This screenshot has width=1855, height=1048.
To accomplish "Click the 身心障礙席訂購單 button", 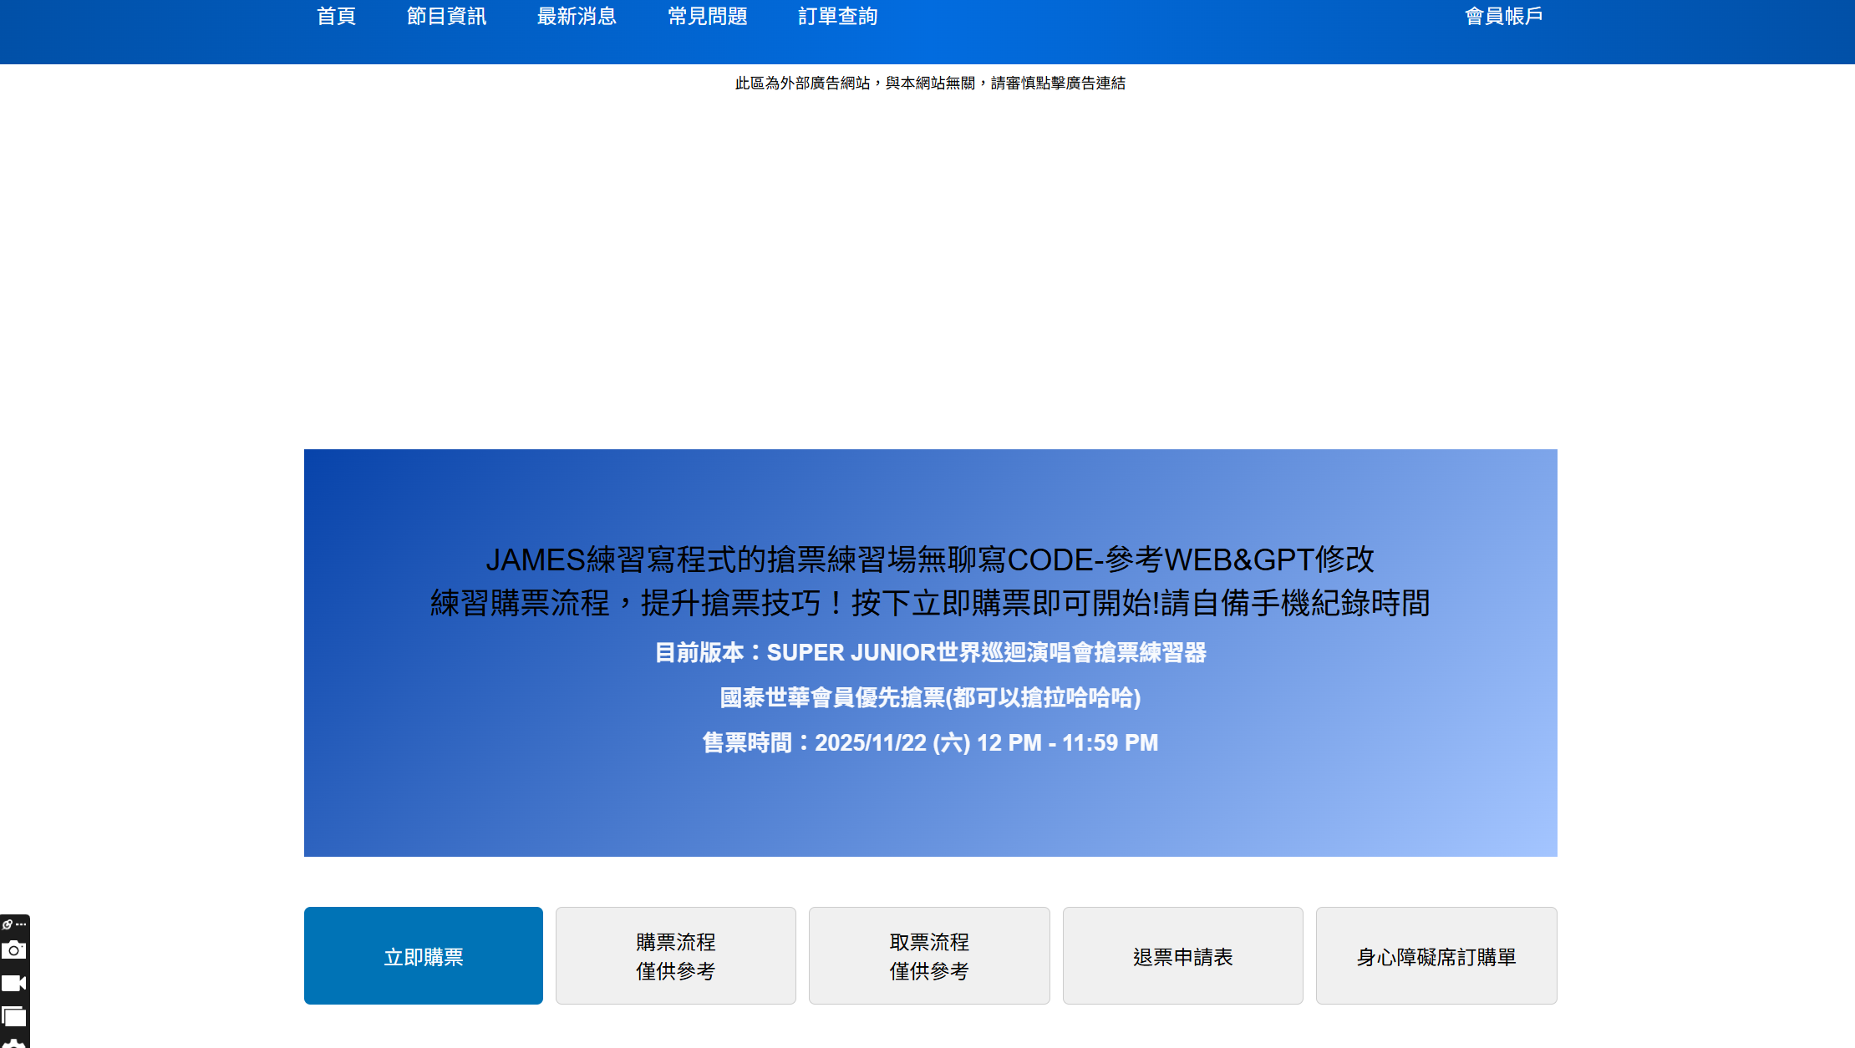I will point(1436,957).
